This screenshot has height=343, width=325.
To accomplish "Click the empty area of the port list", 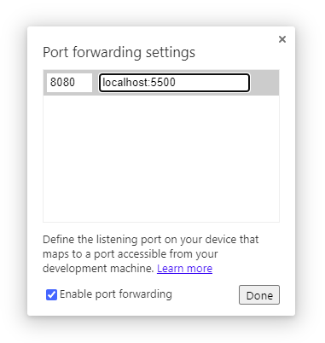I will pos(161,159).
